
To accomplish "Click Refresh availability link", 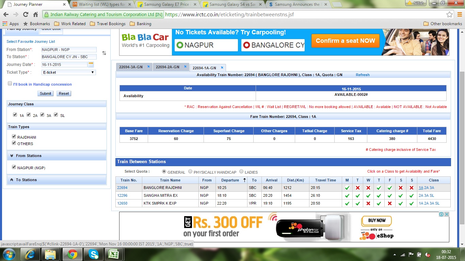I will pyautogui.click(x=363, y=75).
